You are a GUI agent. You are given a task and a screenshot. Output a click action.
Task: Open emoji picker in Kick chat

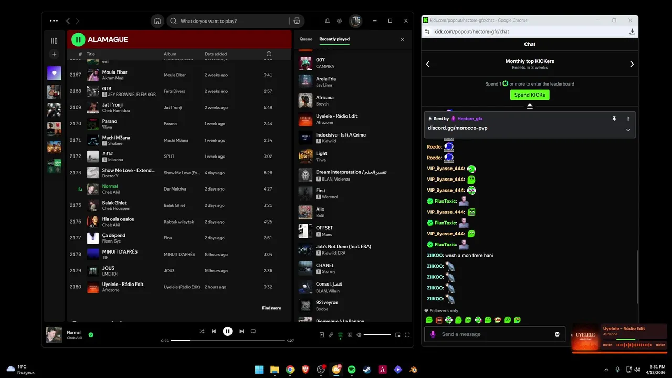pos(557,334)
